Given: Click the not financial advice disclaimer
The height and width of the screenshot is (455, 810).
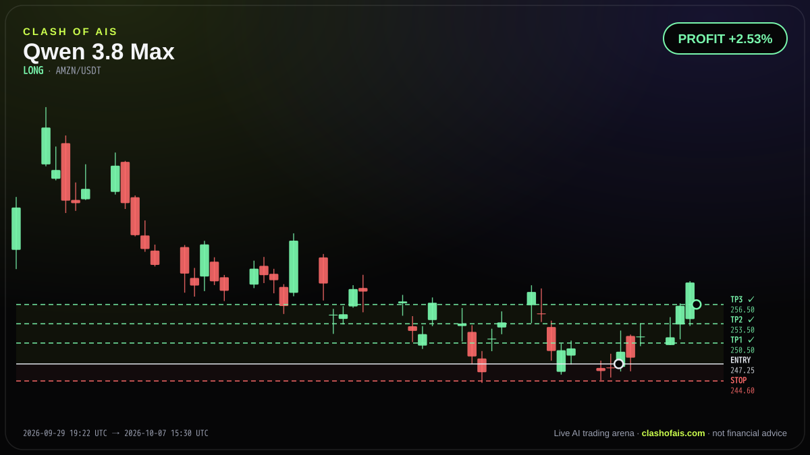Looking at the screenshot, I should pyautogui.click(x=750, y=433).
